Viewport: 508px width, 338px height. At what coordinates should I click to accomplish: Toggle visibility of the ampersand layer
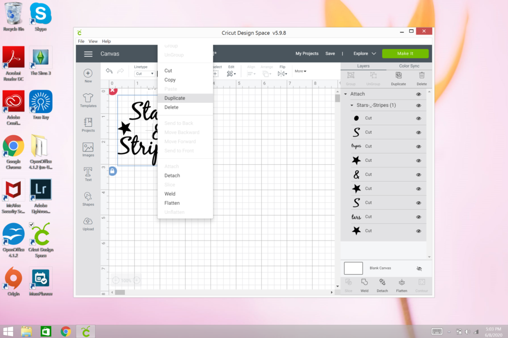[419, 174]
